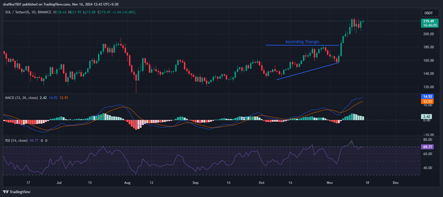Click the Nov date on time axis
The width and height of the screenshot is (443, 197).
click(x=330, y=183)
